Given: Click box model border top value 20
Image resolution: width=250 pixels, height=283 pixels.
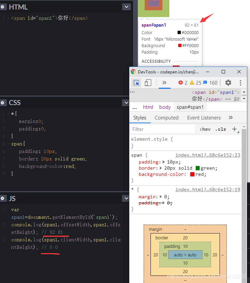Looking at the screenshot, I should click(x=185, y=238).
